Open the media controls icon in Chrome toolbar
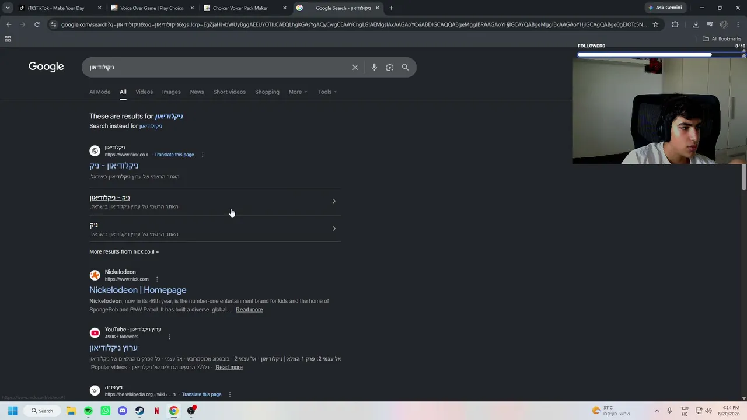The height and width of the screenshot is (420, 747). 710,24
